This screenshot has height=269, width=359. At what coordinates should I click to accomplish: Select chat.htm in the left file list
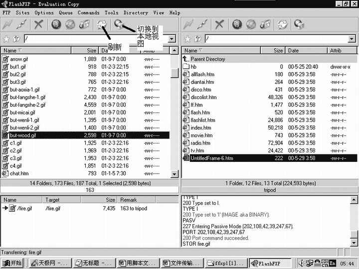[x=19, y=173]
